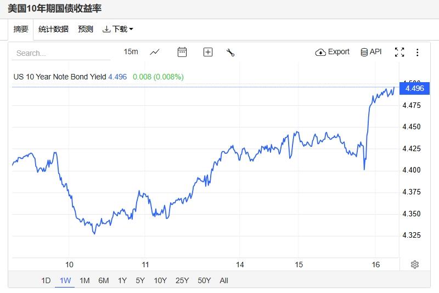The width and height of the screenshot is (439, 293).
Task: Select the 1W time range
Action: click(65, 280)
